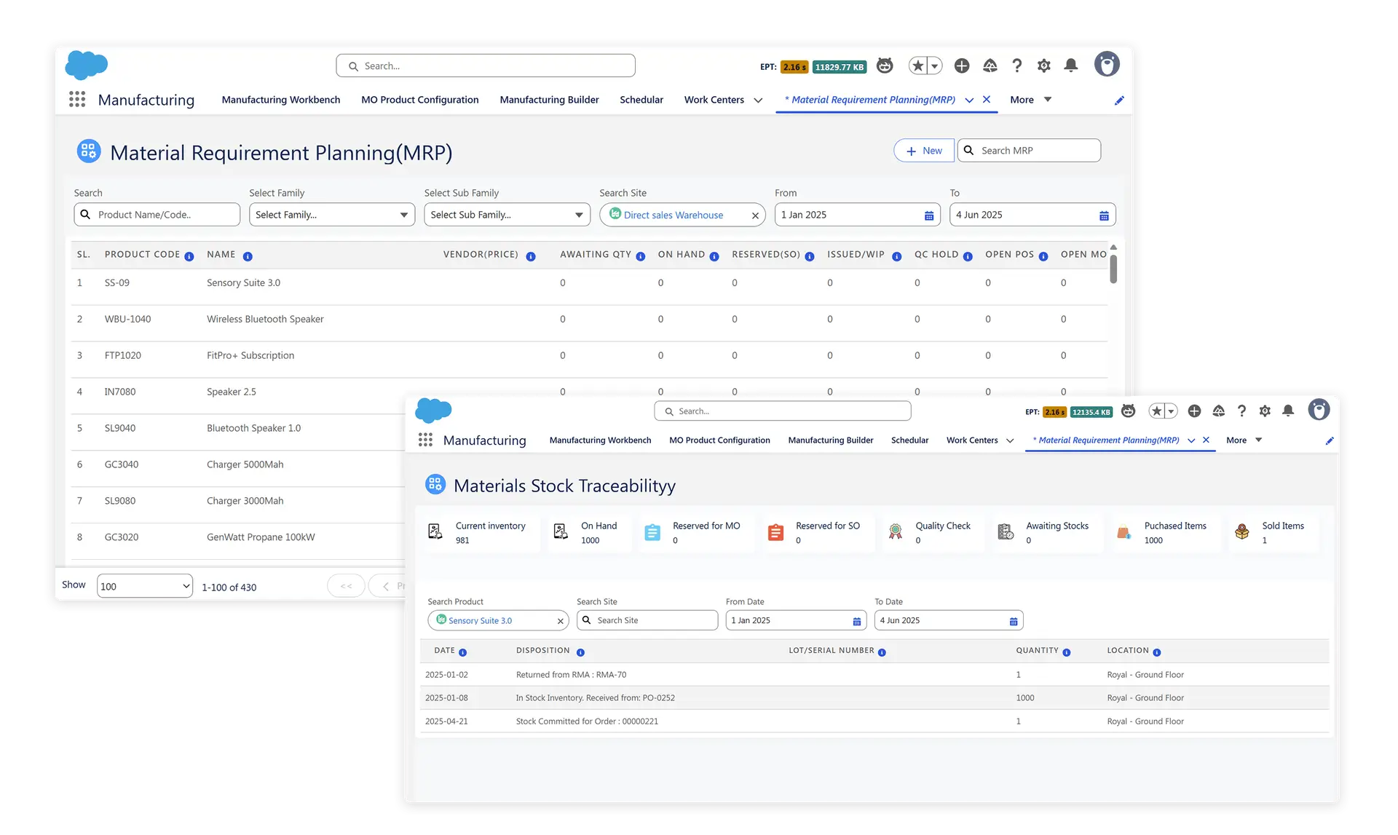The image size is (1398, 835).
Task: Open Select Sub Family dropdown
Action: click(x=507, y=215)
